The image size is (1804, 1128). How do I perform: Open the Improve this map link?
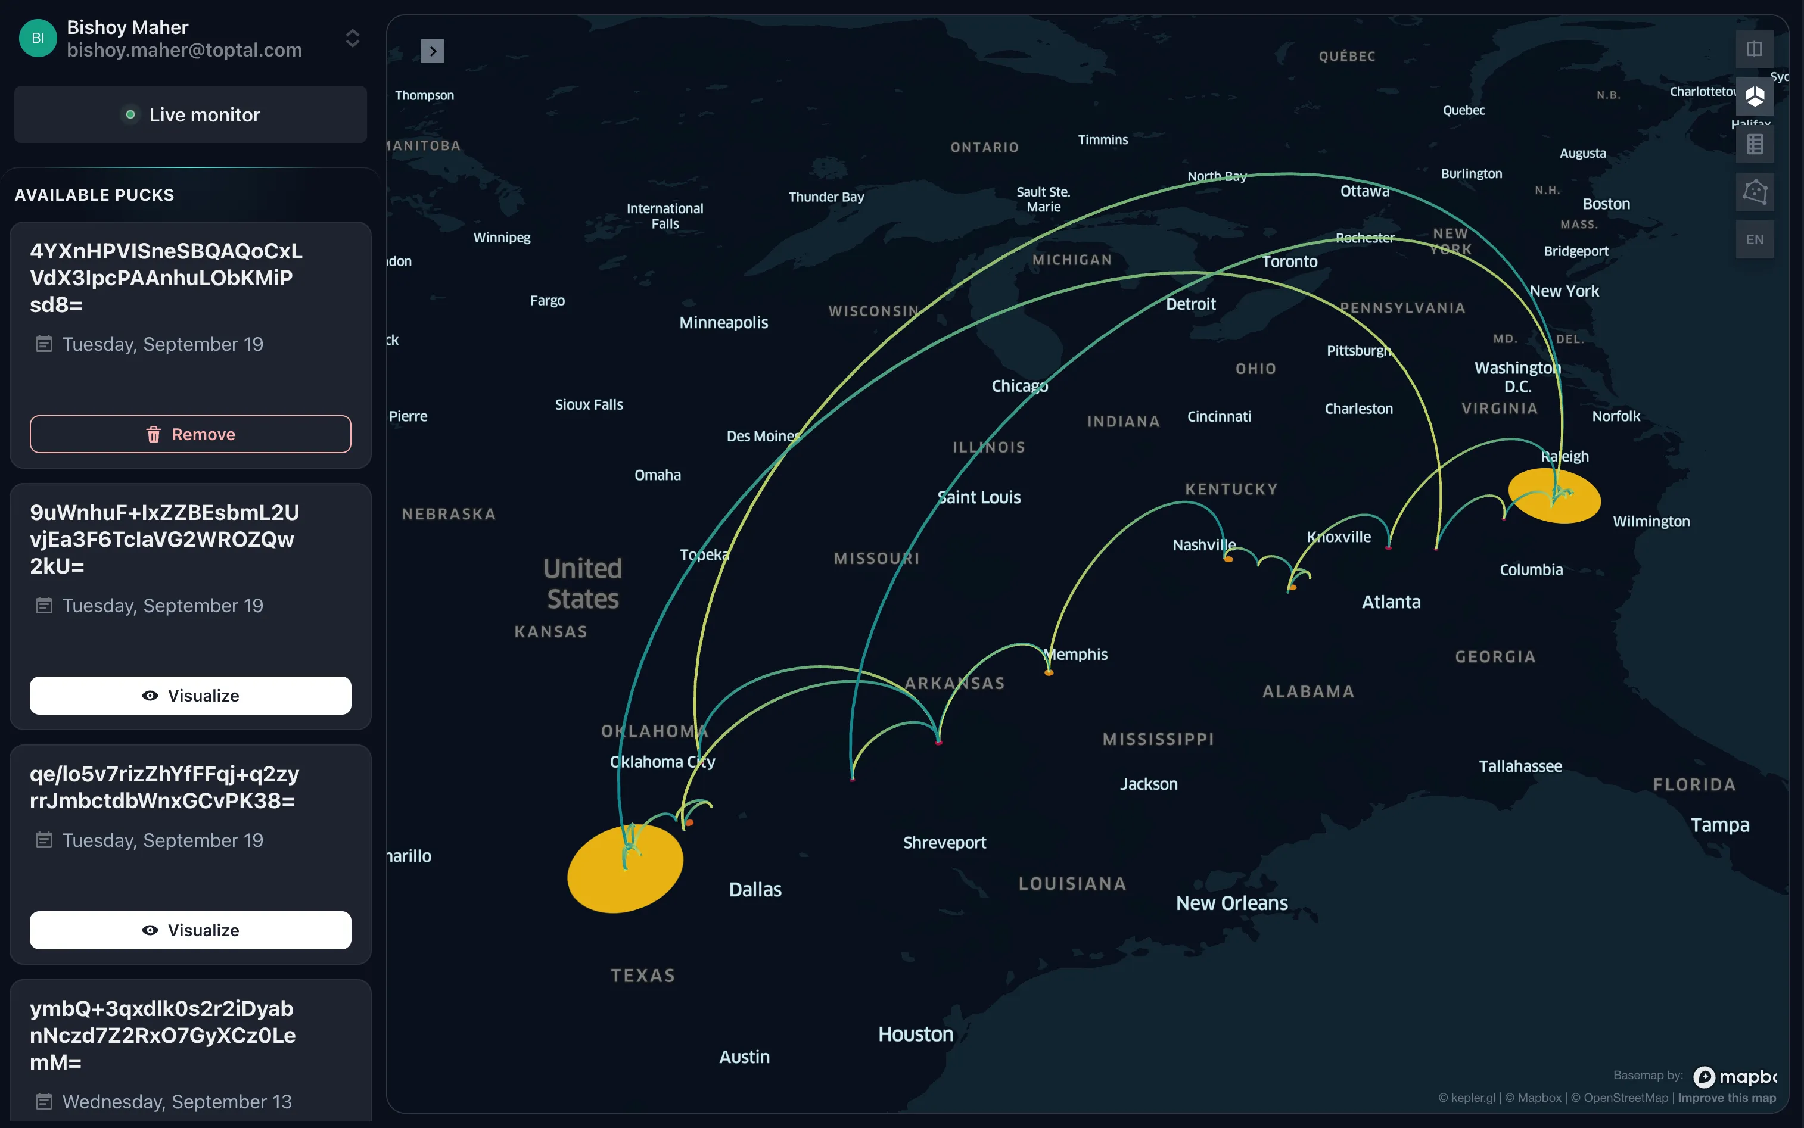(x=1727, y=1098)
